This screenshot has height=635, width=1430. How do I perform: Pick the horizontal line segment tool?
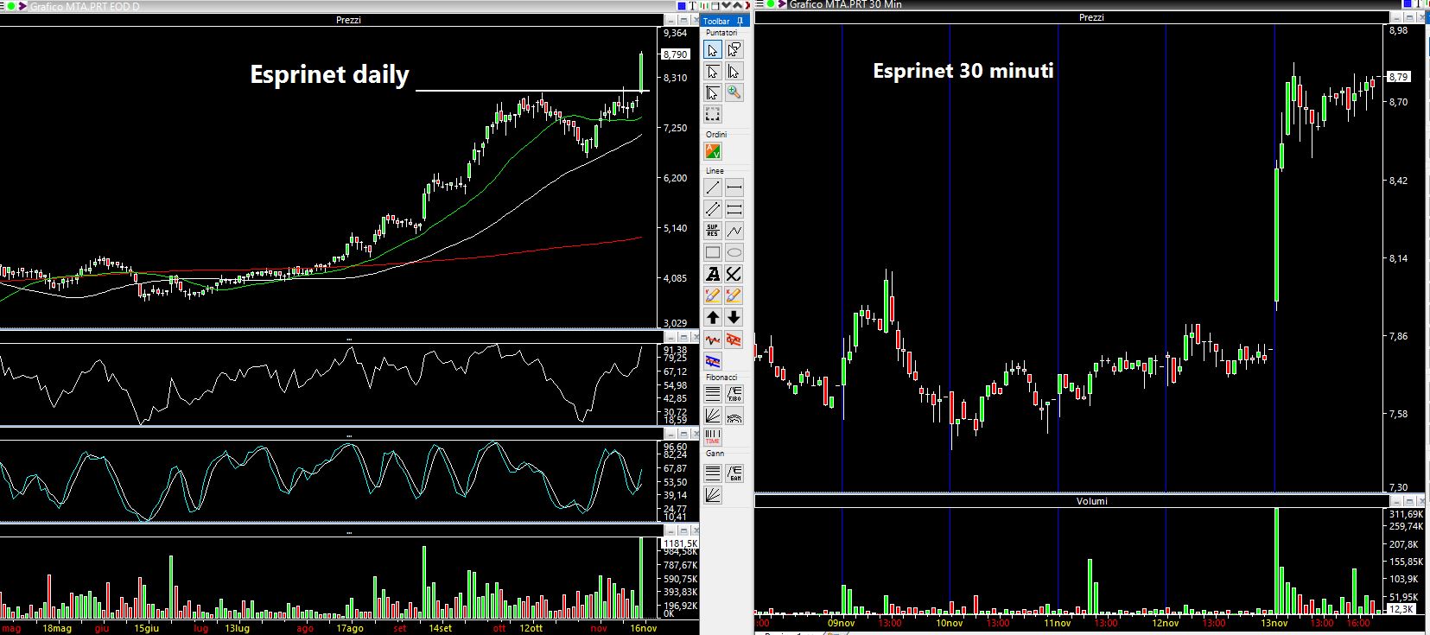click(x=734, y=187)
